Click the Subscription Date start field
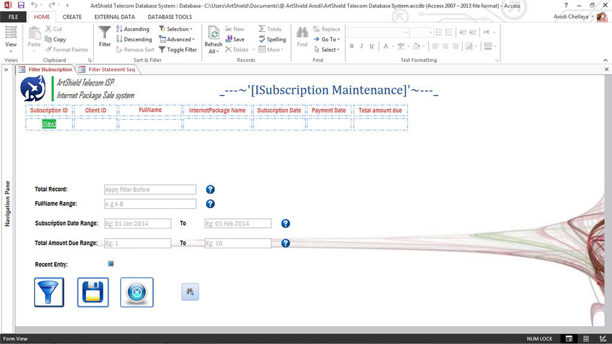Image resolution: width=612 pixels, height=344 pixels. 138,224
